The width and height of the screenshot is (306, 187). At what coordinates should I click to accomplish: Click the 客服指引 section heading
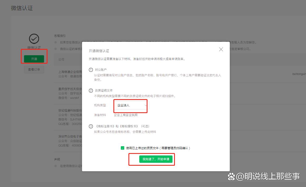[x=60, y=36]
